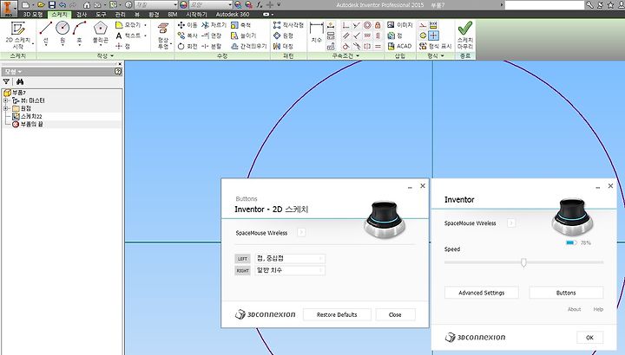Viewport: 625px width, 355px height.
Task: Choose the Circular pattern (원형) tool
Action: coord(283,35)
